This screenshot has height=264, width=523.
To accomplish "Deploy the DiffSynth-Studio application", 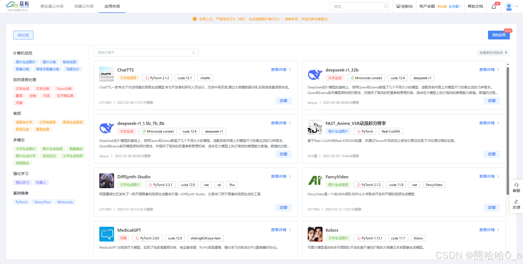I will click(x=283, y=208).
